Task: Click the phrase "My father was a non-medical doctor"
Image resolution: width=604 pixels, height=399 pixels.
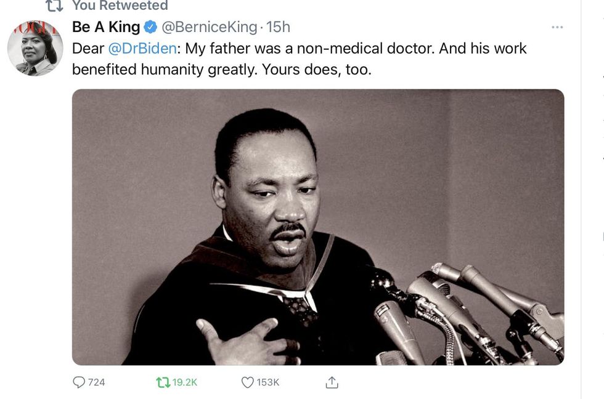Action: (x=308, y=48)
